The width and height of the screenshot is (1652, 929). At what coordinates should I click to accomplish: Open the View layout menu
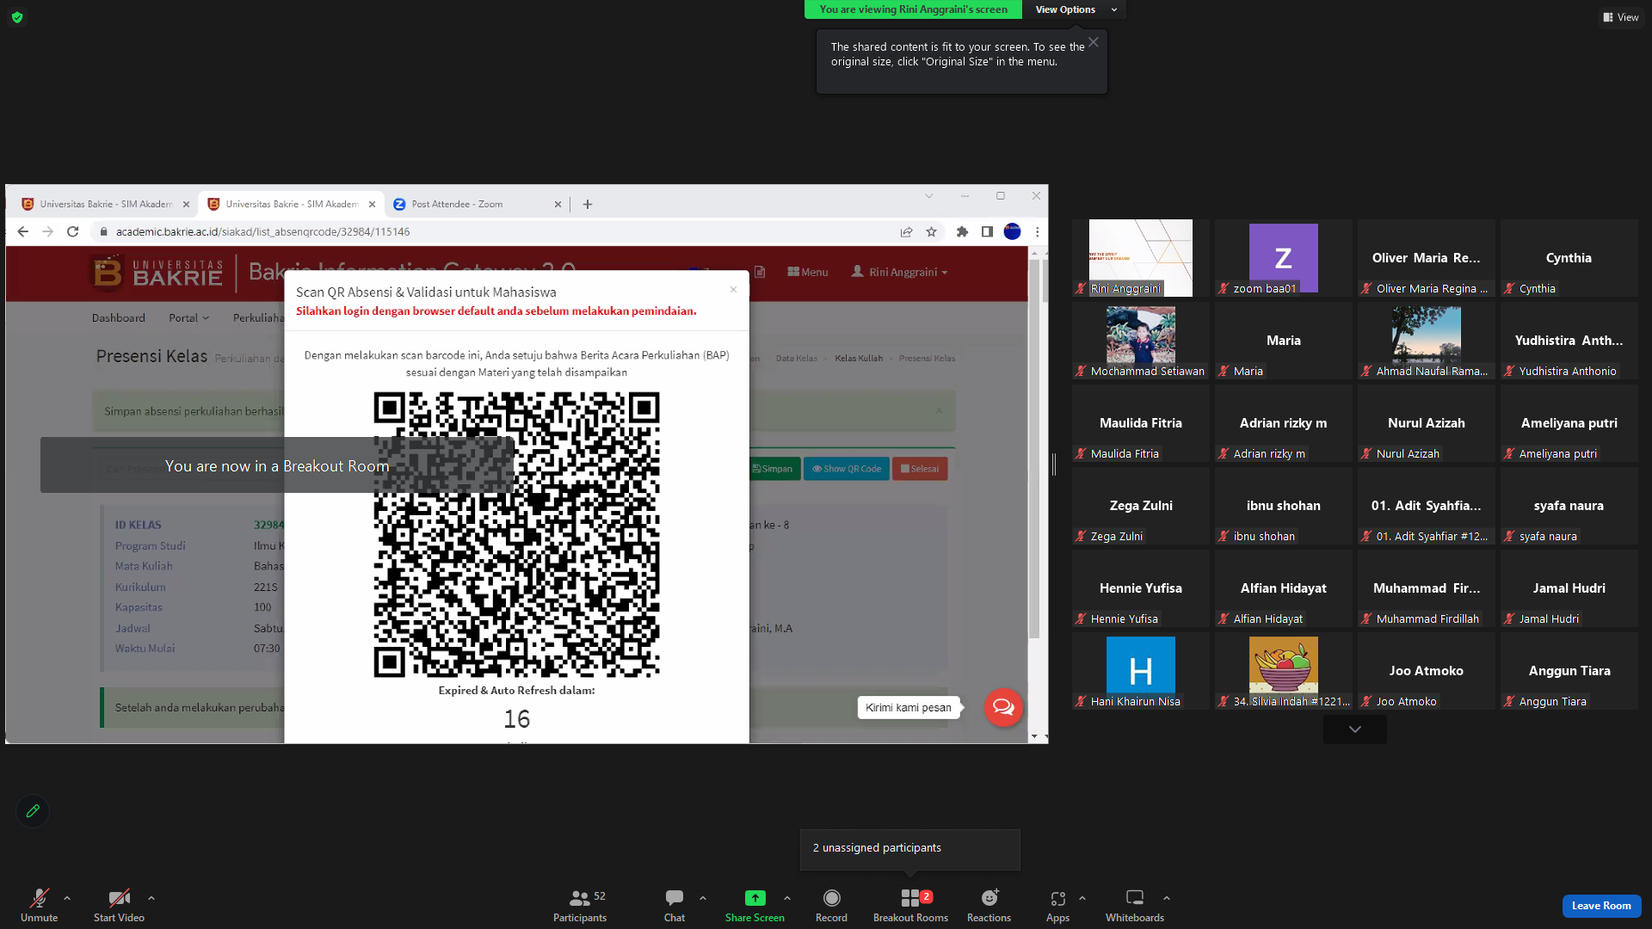(1621, 17)
